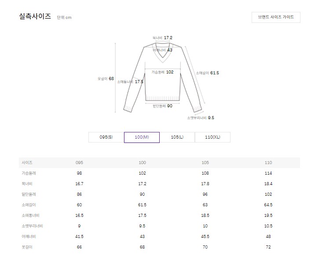
Task: Click the 밑단둘레 90 label on diagram
Action: coord(162,106)
